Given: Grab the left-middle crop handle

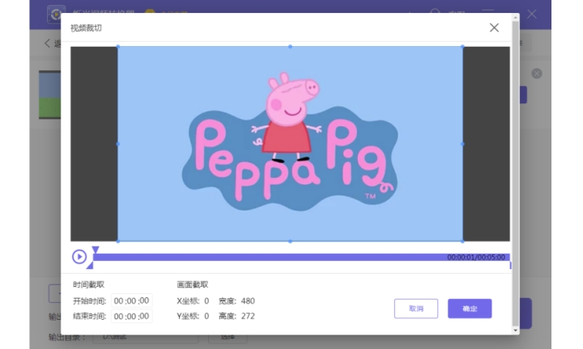Looking at the screenshot, I should click(118, 144).
